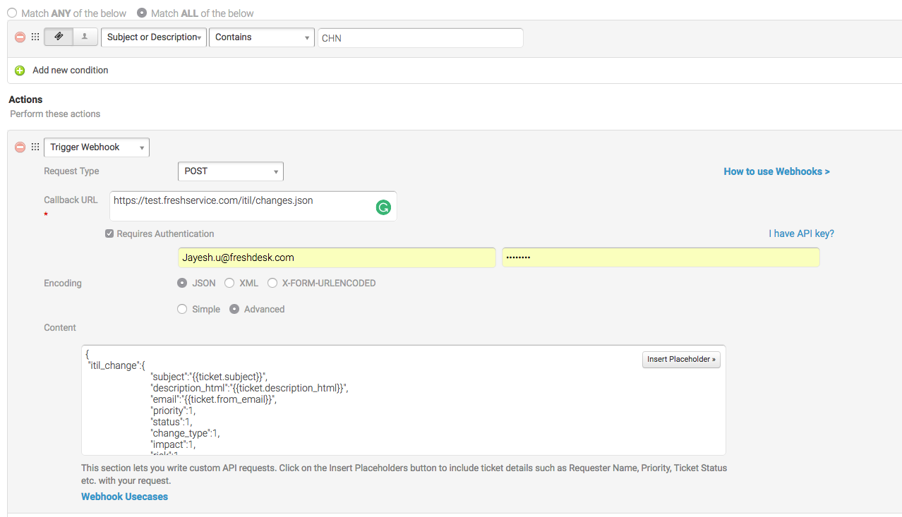Remove the Trigger Webhook action row
This screenshot has height=517, width=902.
coord(20,147)
